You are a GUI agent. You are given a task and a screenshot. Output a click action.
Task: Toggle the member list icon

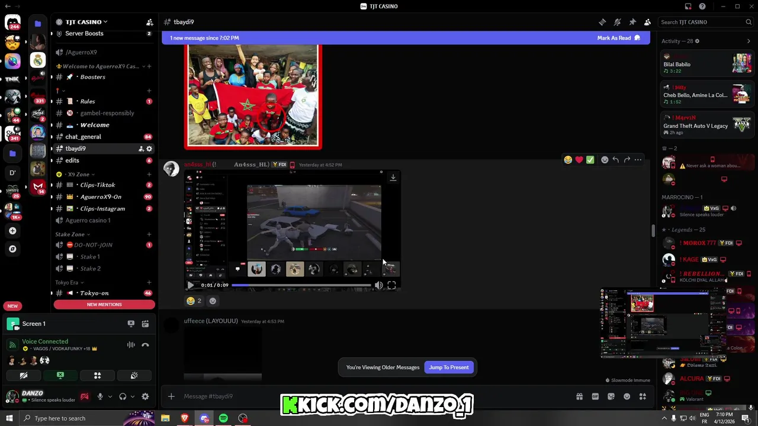coord(647,22)
